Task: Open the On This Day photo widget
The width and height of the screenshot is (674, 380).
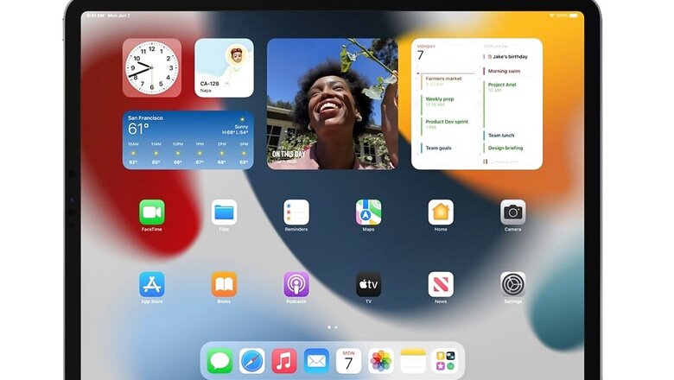Action: [333, 104]
